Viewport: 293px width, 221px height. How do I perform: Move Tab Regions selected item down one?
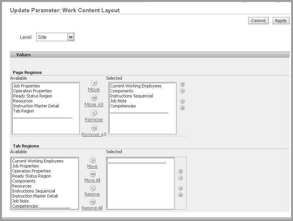coord(180,188)
